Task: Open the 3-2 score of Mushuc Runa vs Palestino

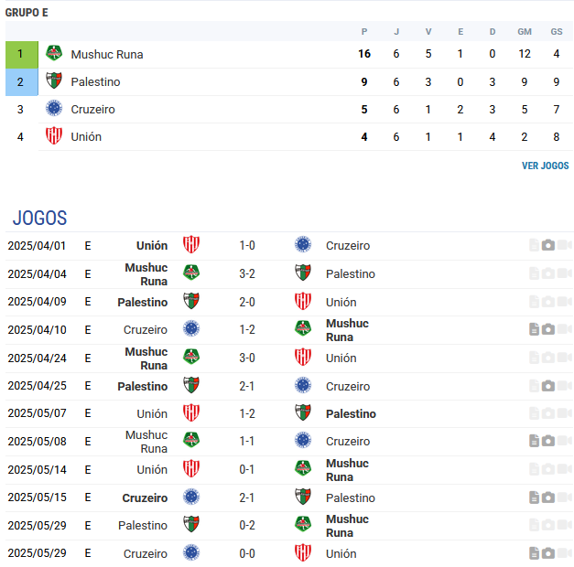Action: [x=247, y=273]
